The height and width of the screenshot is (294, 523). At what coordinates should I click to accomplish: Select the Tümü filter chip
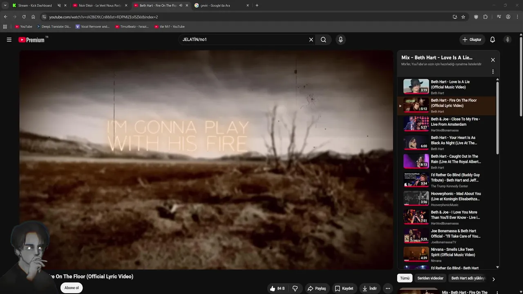(405, 278)
